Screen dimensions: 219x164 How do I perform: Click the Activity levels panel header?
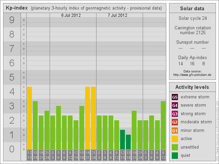pyautogui.click(x=192, y=87)
